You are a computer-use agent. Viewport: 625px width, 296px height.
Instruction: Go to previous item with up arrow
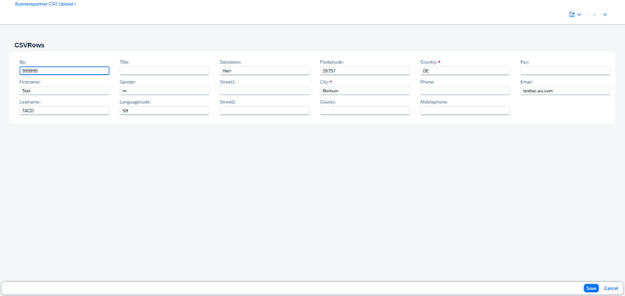coord(595,15)
